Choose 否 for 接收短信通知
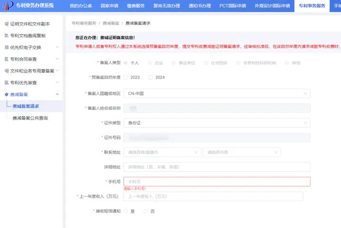 [146, 211]
